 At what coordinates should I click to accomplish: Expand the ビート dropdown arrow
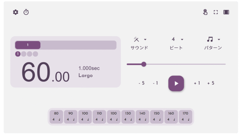click(182, 40)
